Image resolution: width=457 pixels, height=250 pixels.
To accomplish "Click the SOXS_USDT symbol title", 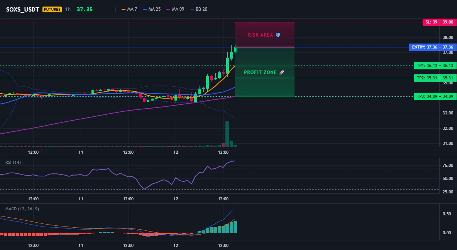I will tap(22, 9).
